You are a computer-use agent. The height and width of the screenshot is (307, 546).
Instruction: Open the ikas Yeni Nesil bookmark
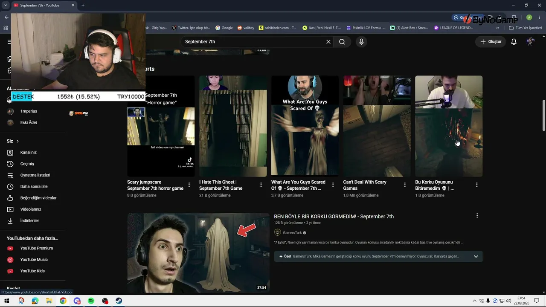point(322,28)
